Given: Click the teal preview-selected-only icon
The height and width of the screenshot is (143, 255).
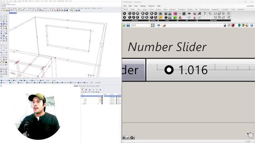Looking at the screenshot, I should point(239,25).
